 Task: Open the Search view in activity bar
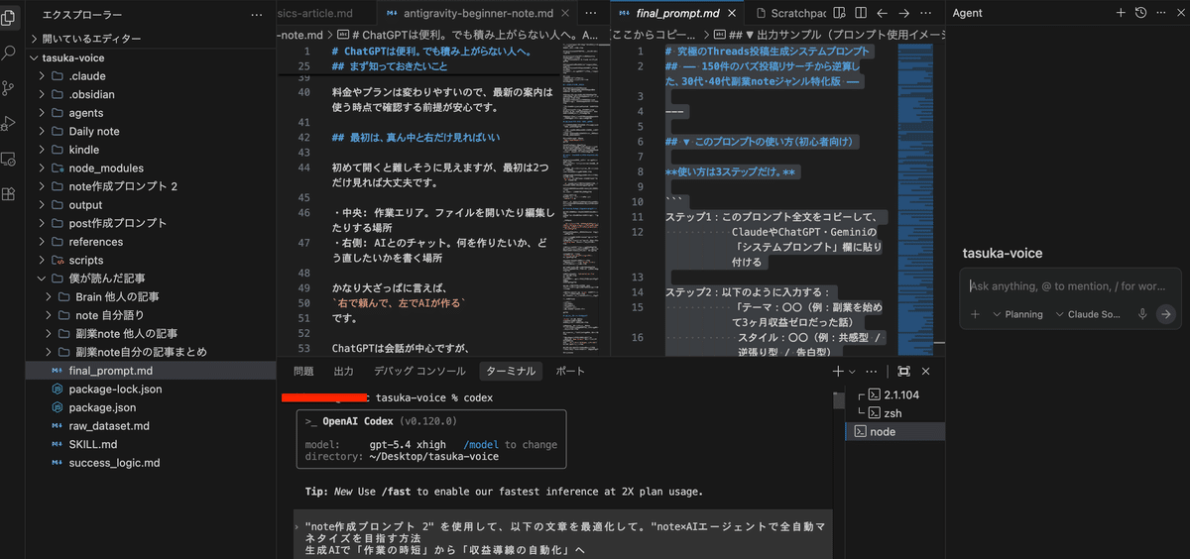coord(10,53)
